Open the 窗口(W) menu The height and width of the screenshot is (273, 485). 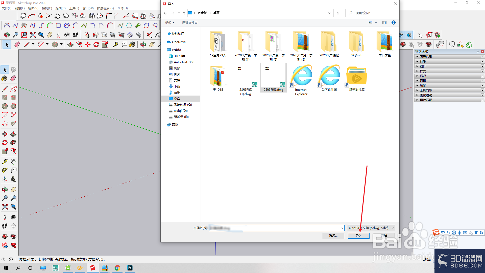88,8
